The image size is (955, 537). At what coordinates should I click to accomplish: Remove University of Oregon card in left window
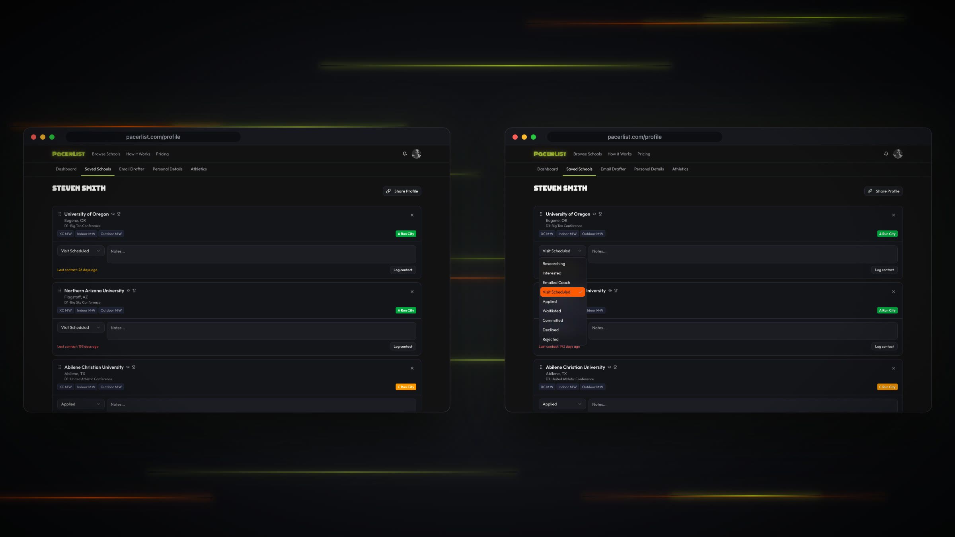click(x=412, y=215)
